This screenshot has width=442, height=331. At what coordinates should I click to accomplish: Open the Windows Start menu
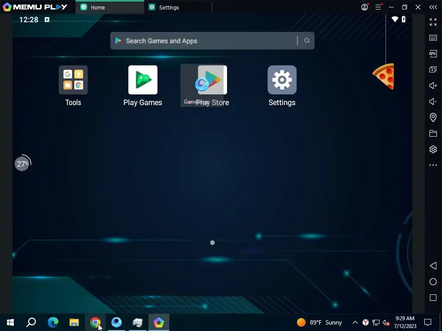pyautogui.click(x=10, y=322)
